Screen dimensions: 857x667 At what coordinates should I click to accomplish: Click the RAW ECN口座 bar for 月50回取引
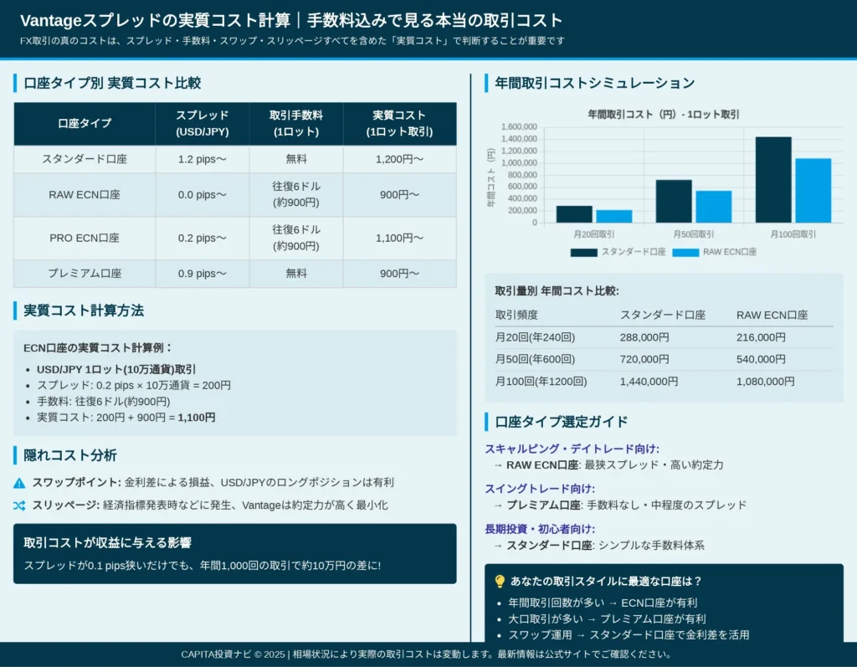[x=713, y=207]
